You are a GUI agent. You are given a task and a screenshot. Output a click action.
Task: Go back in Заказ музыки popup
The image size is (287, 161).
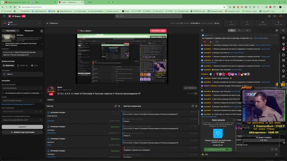[203, 120]
